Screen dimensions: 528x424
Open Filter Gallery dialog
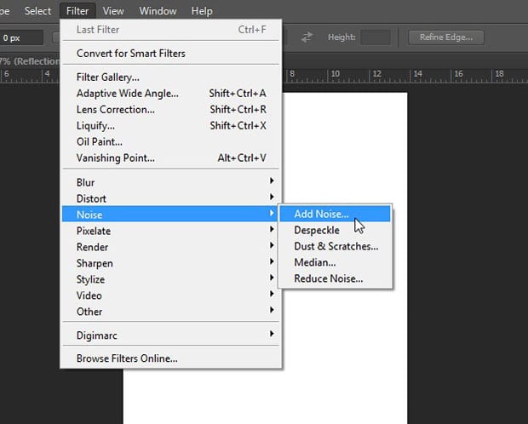click(170, 77)
